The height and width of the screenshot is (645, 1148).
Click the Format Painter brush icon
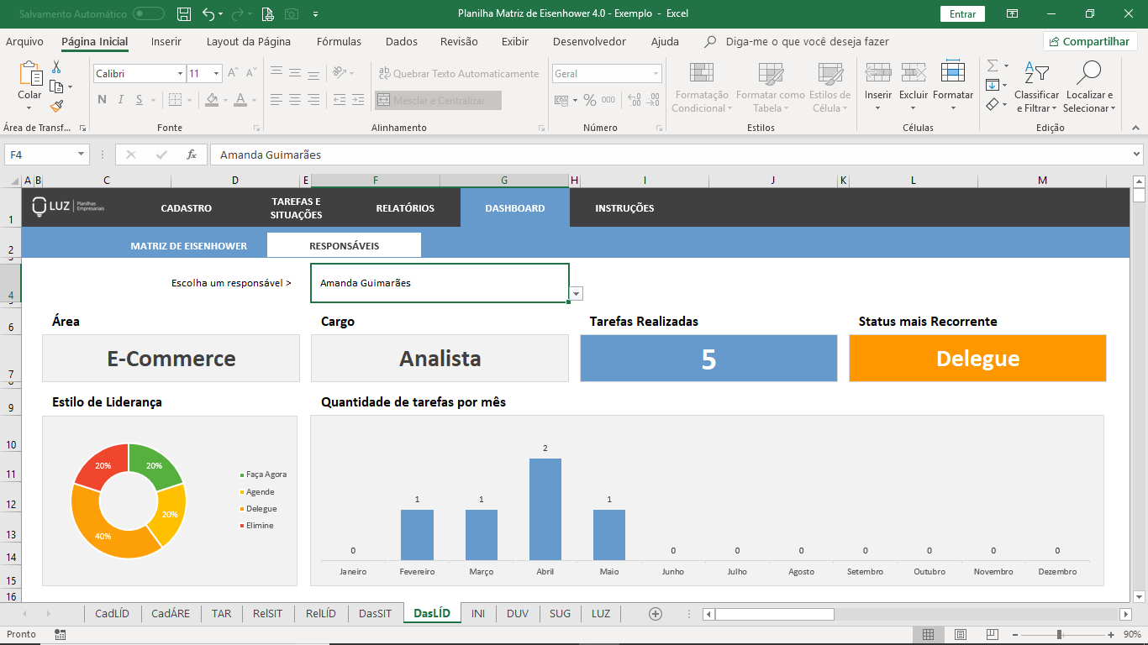(56, 107)
